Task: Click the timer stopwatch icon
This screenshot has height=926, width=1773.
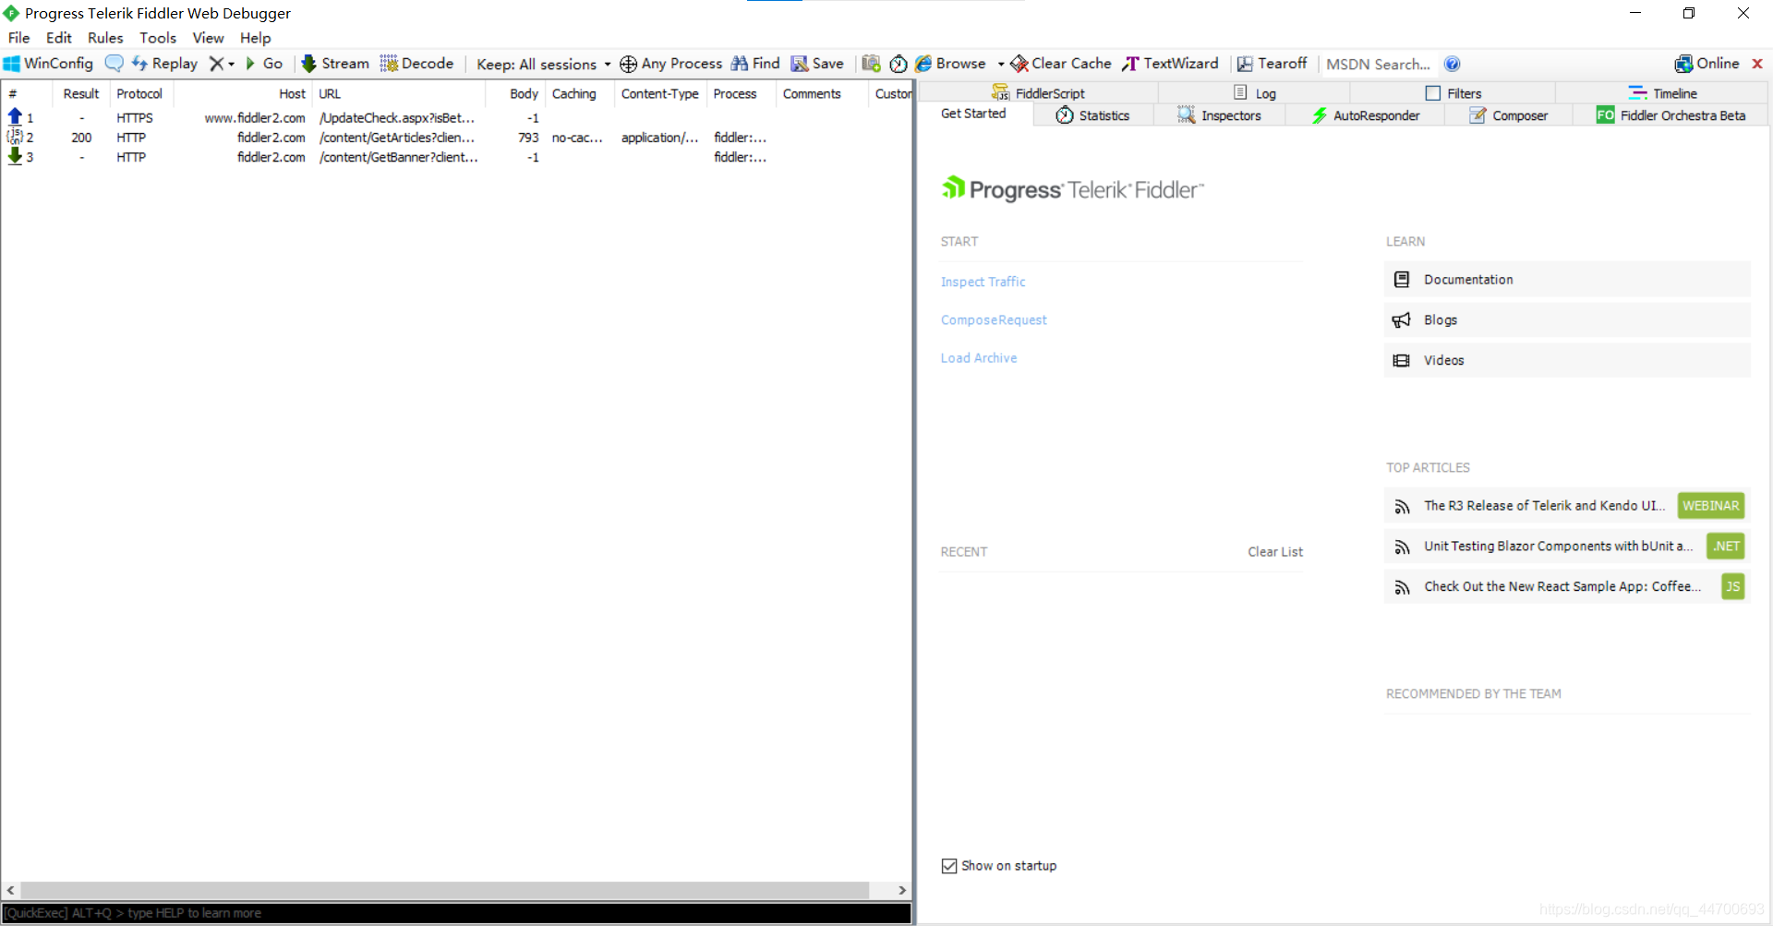Action: click(x=899, y=64)
